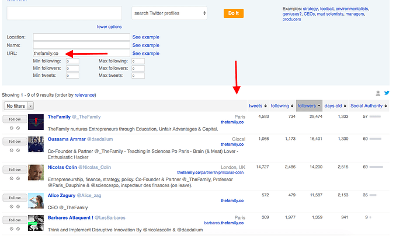403x236 pixels.
Task: Click into the Location field
Action: pyautogui.click(x=81, y=37)
